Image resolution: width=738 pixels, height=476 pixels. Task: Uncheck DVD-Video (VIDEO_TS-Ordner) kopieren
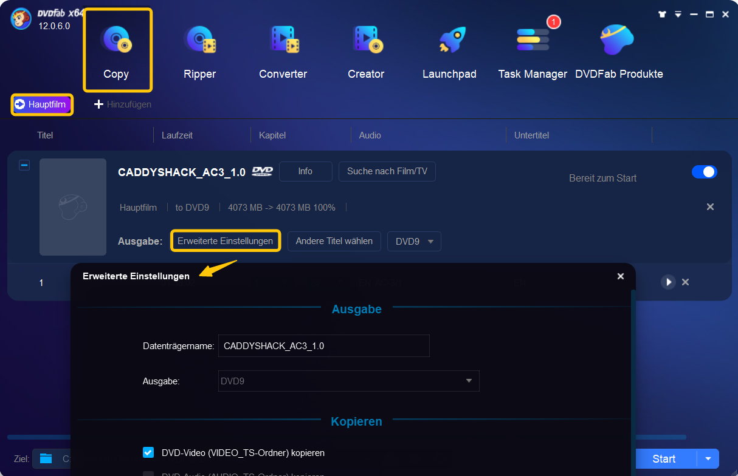[148, 452]
